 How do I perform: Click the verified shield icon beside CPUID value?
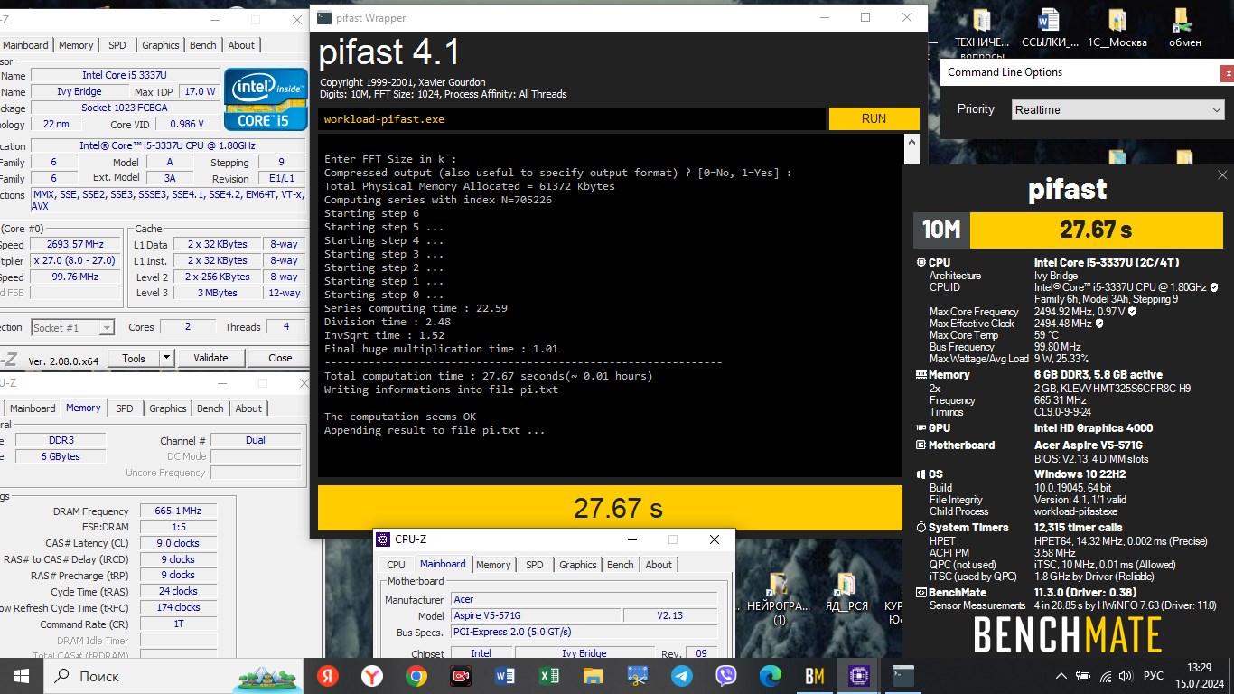(x=1214, y=287)
